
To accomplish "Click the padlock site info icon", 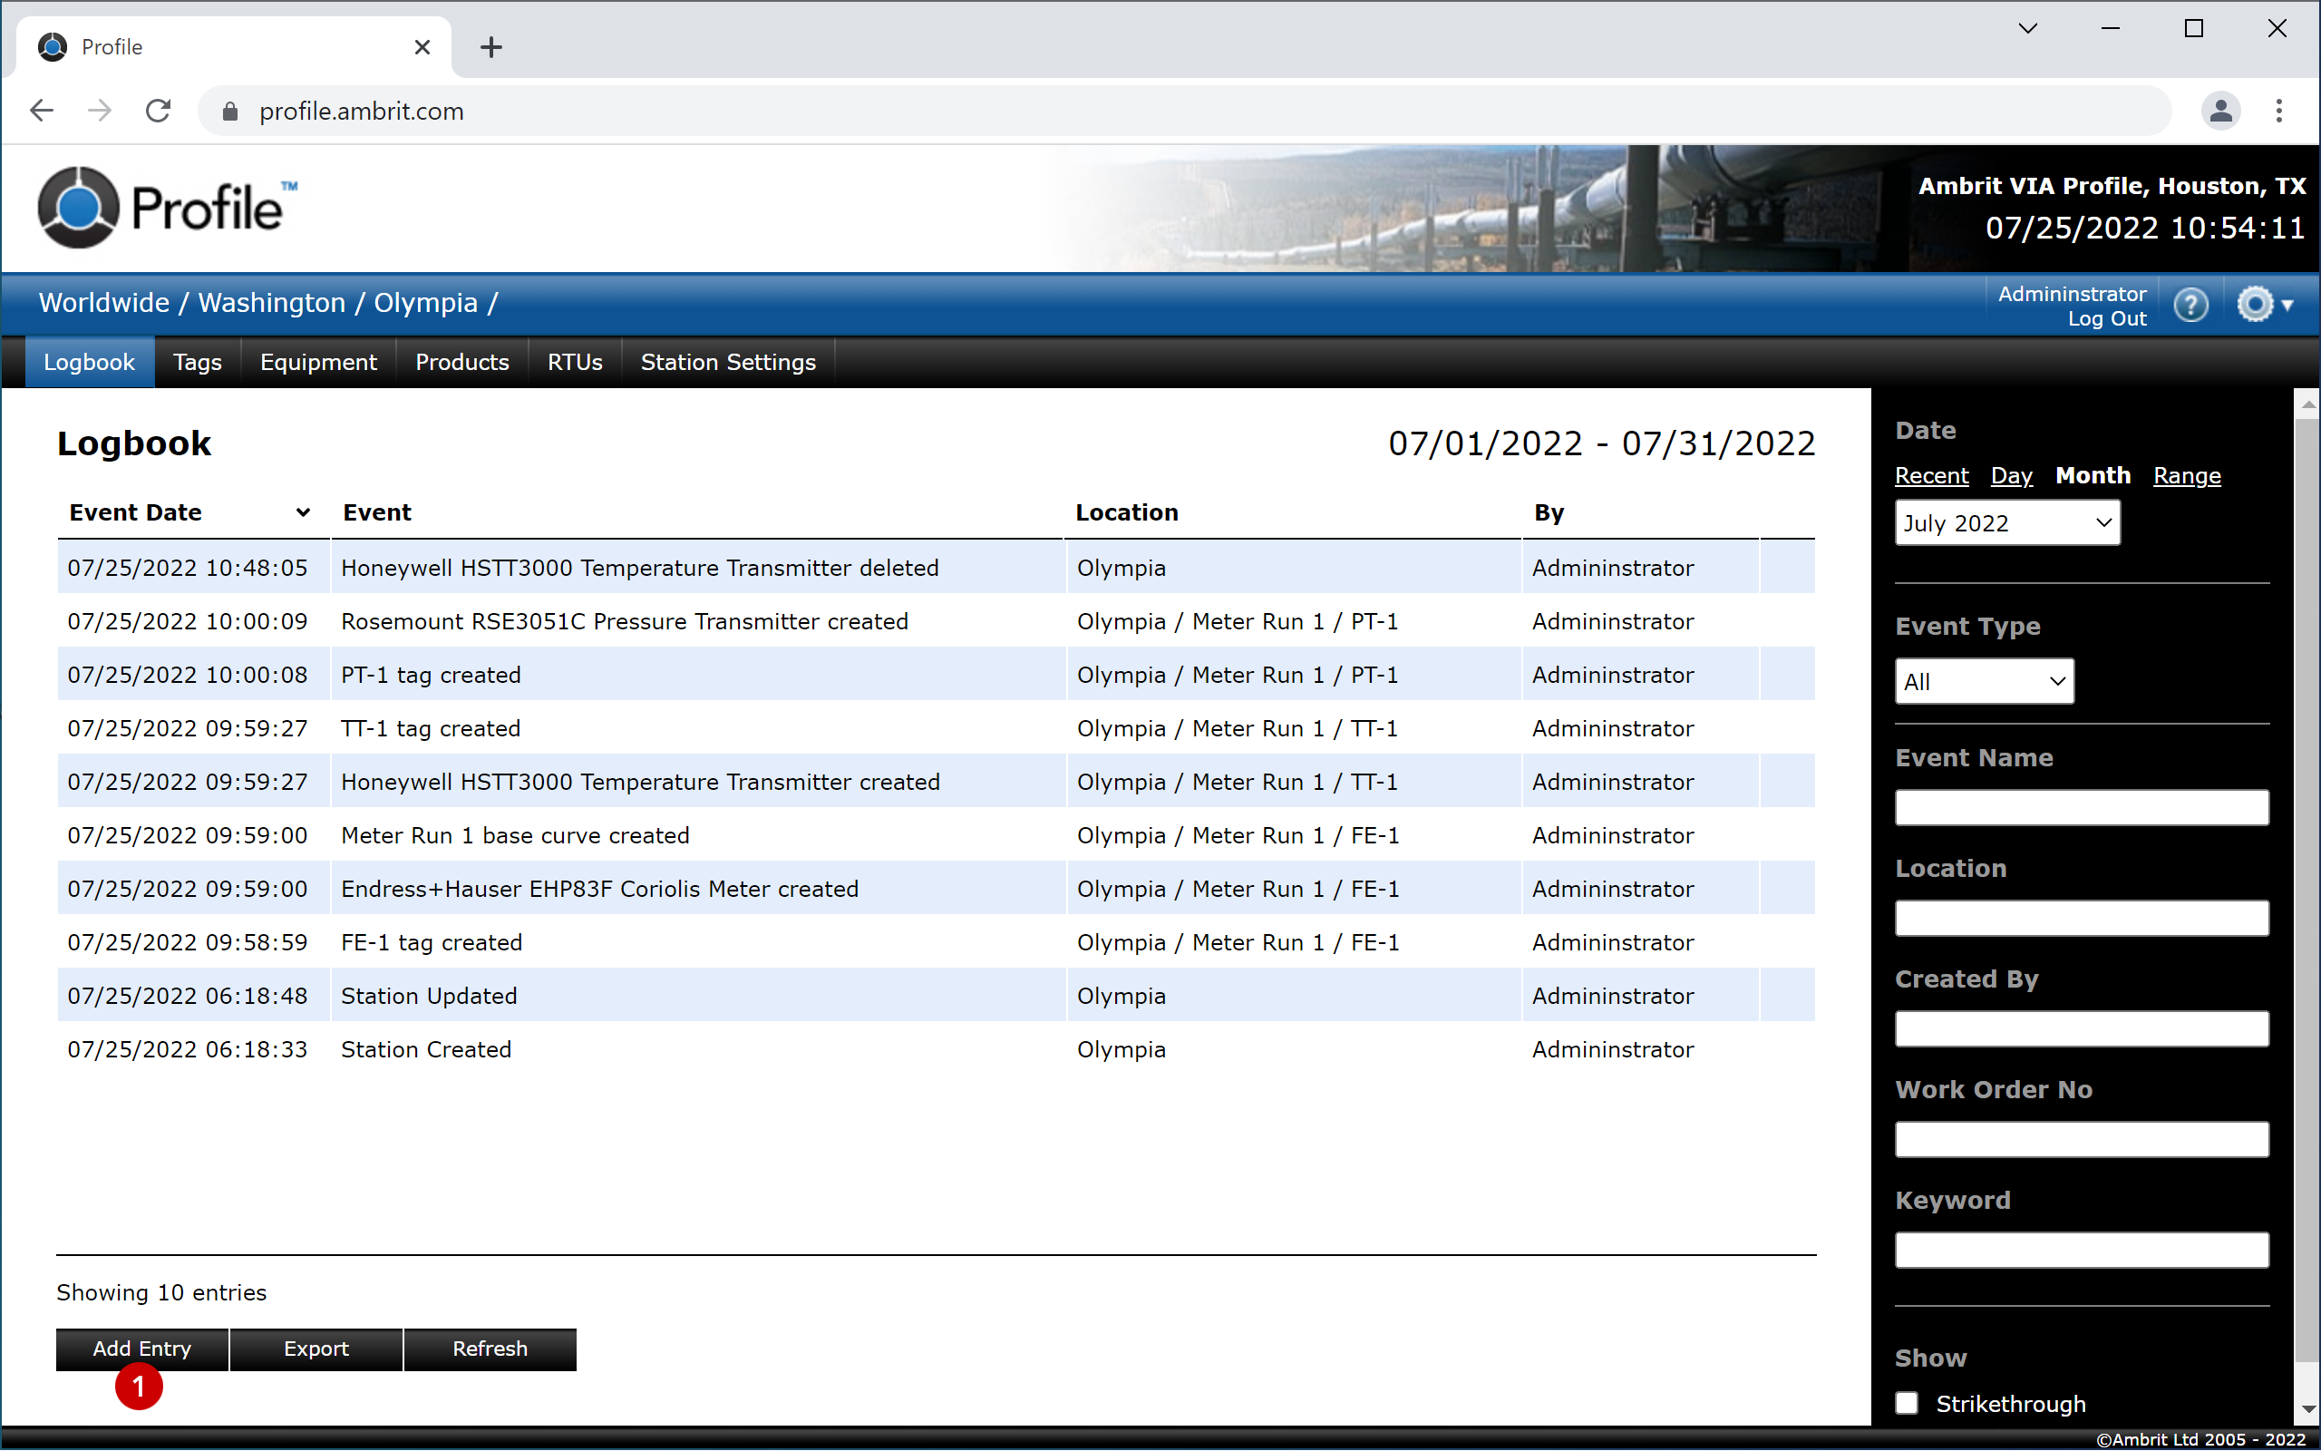I will pos(229,112).
